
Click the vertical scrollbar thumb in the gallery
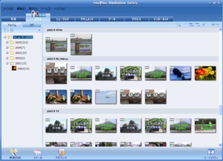tap(220, 110)
